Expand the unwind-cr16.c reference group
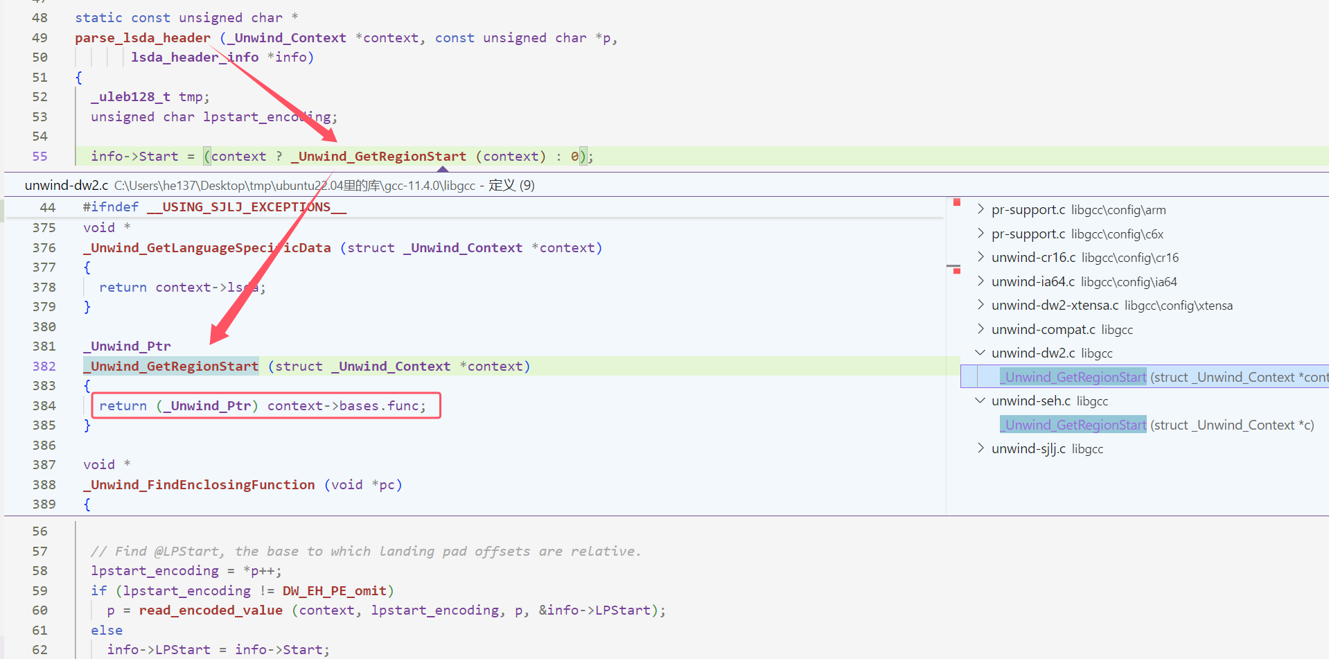The image size is (1329, 659). click(980, 257)
